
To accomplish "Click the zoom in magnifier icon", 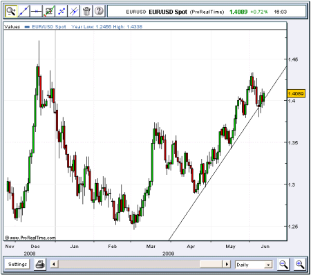I will click(x=299, y=264).
